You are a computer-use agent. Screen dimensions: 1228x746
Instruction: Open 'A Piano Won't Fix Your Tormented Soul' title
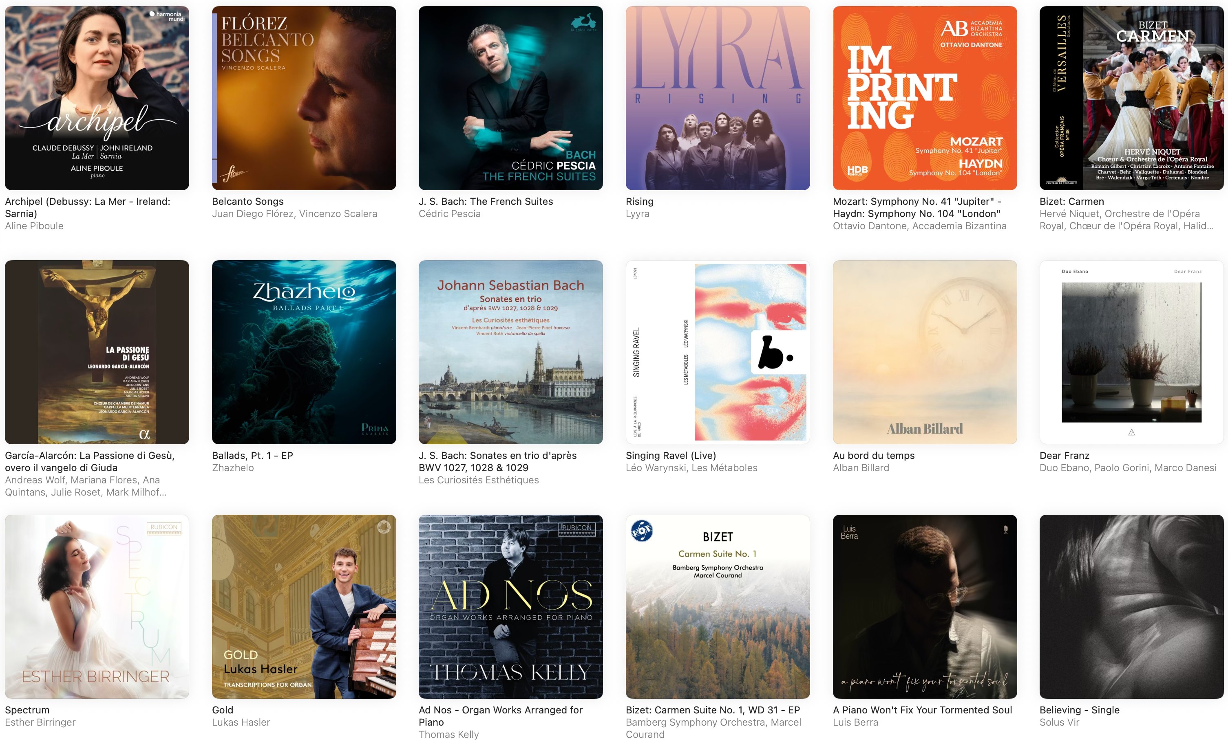coord(923,710)
